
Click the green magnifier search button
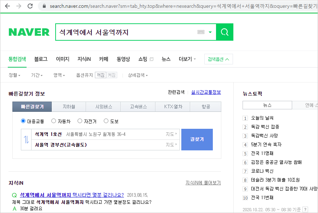pyautogui.click(x=225, y=32)
